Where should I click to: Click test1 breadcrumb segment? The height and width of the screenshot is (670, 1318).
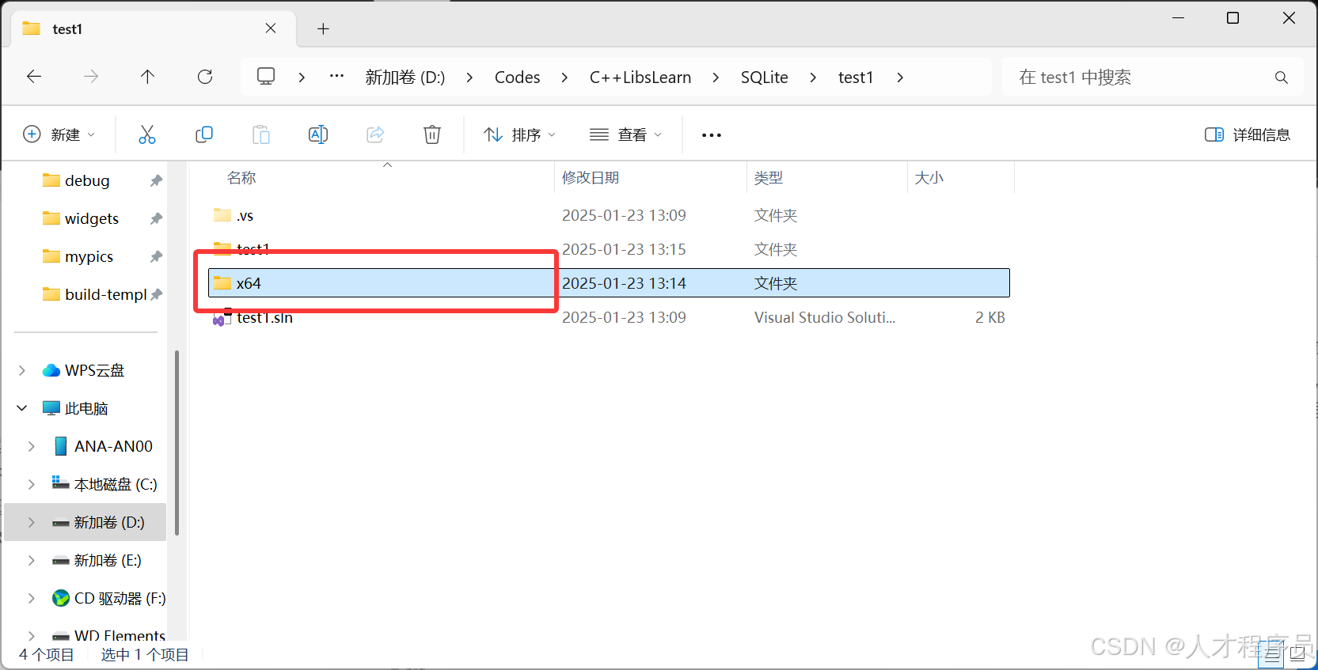(x=856, y=78)
